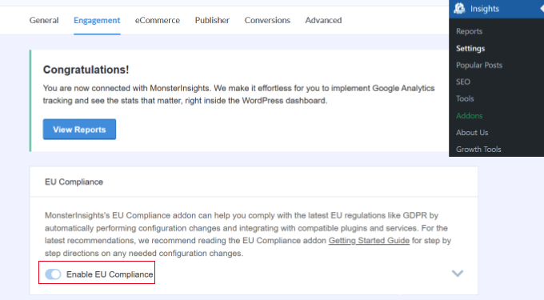Expand the EU Compliance chevron arrow
This screenshot has height=300, width=544.
pyautogui.click(x=458, y=274)
